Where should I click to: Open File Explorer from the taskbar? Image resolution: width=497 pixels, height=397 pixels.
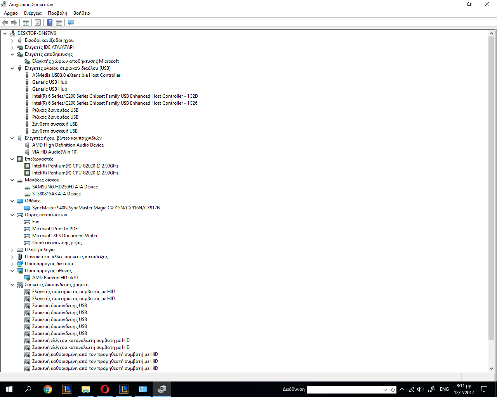coord(86,389)
